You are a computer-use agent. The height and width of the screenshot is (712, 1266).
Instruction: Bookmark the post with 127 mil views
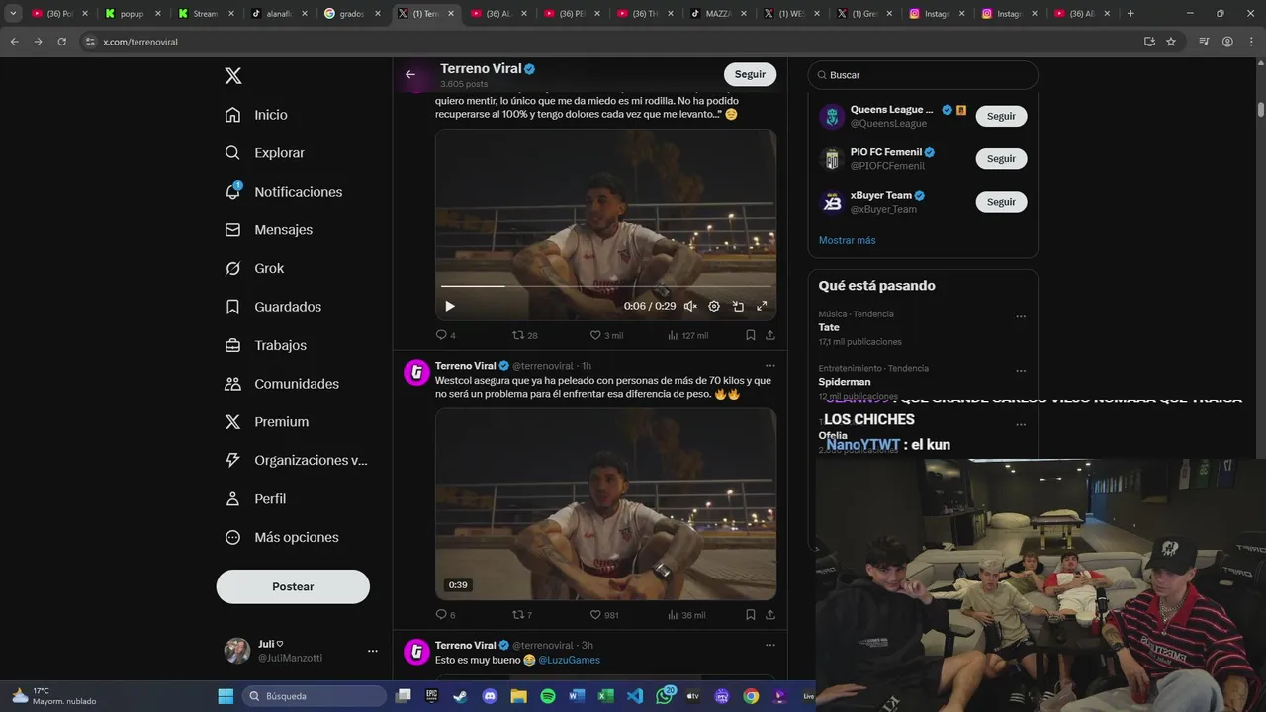751,335
